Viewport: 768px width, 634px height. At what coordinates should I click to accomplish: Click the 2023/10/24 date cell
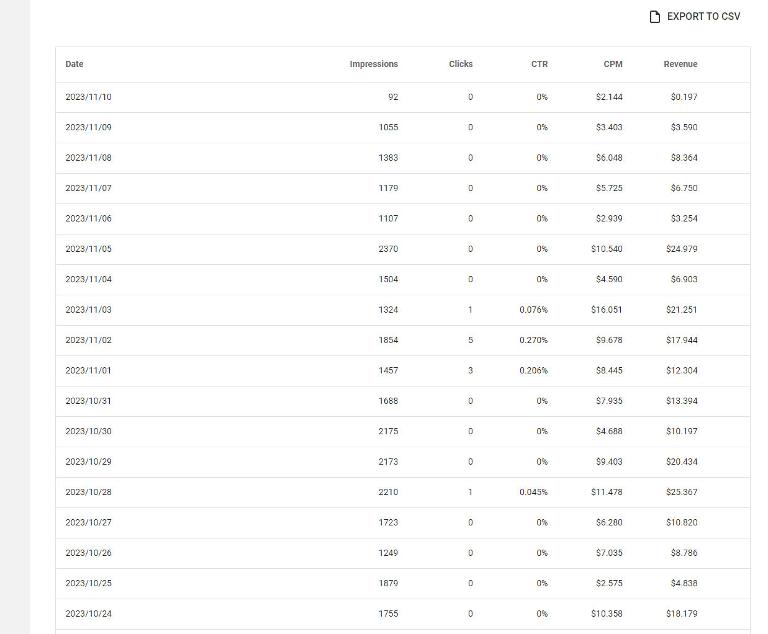[x=89, y=614]
